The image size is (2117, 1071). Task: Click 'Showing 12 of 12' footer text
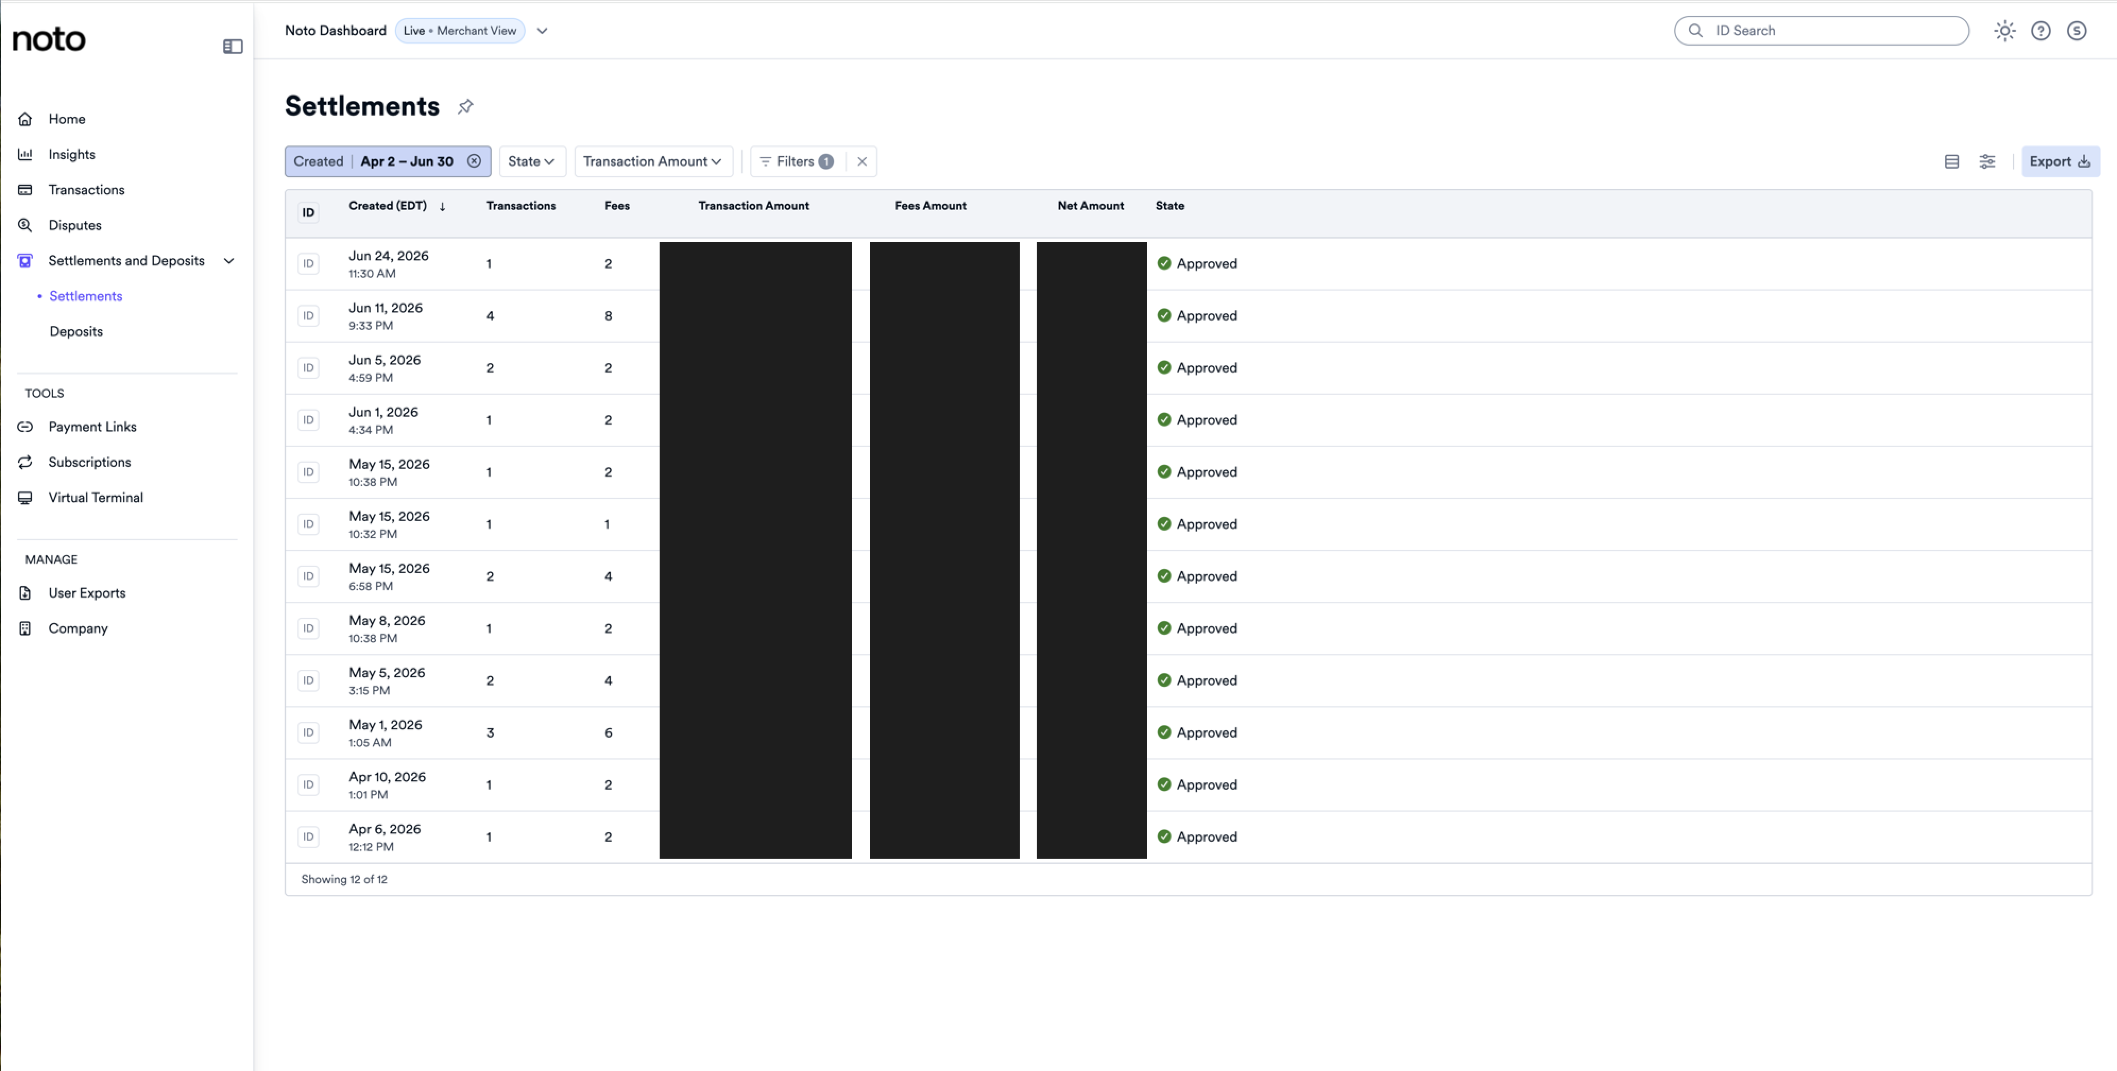click(x=344, y=879)
